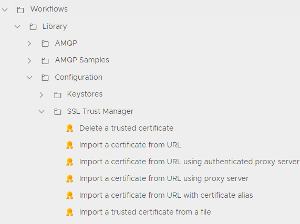
Task: Click the workflow icon for Import trusted certificate from file
Action: click(x=69, y=212)
